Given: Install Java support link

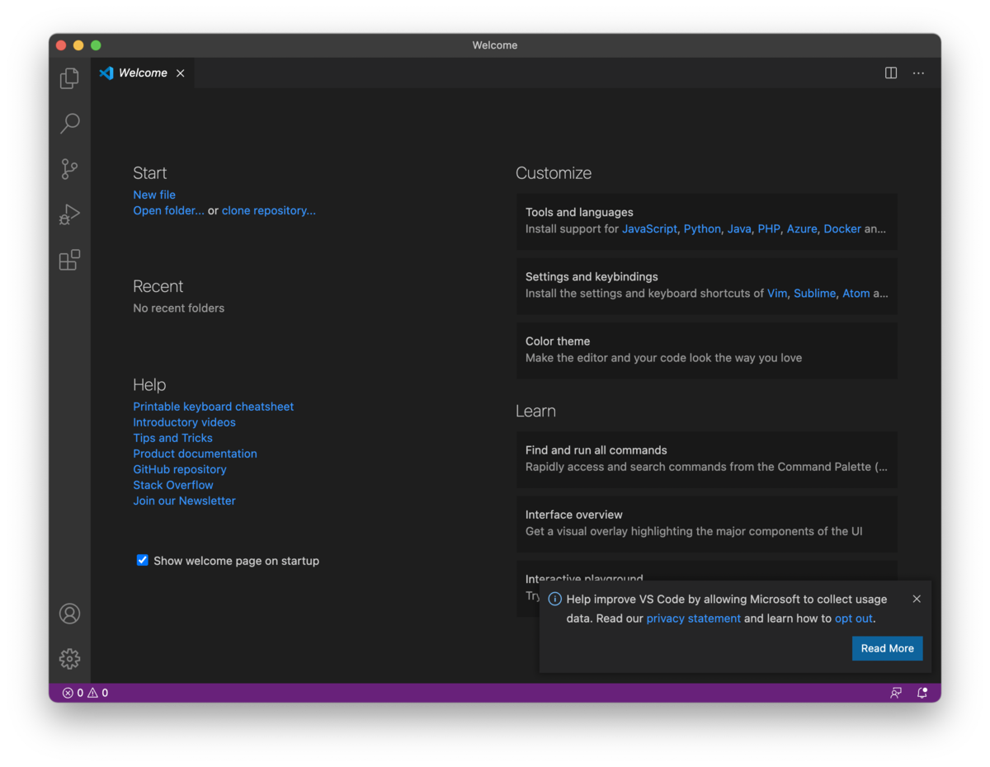Looking at the screenshot, I should click(739, 228).
